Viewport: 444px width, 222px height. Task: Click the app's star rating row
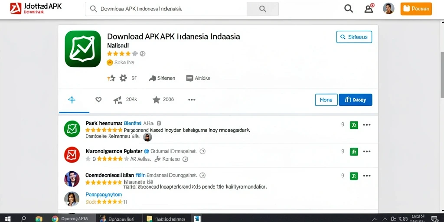click(122, 53)
